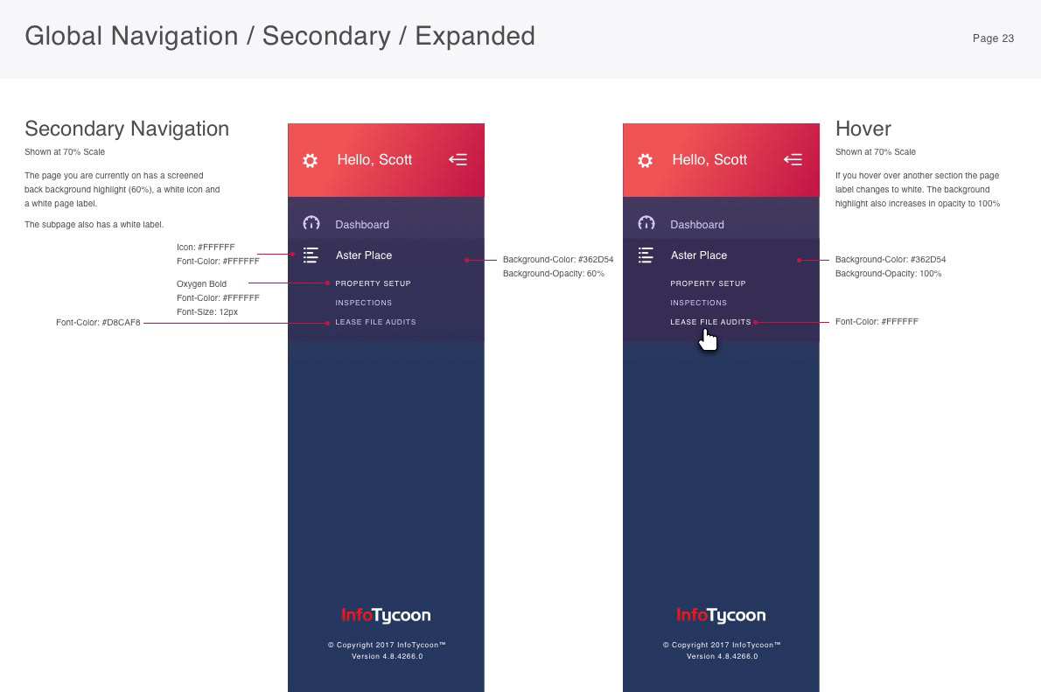Select Inspections subpage in left panel
This screenshot has height=692, width=1041.
click(363, 303)
